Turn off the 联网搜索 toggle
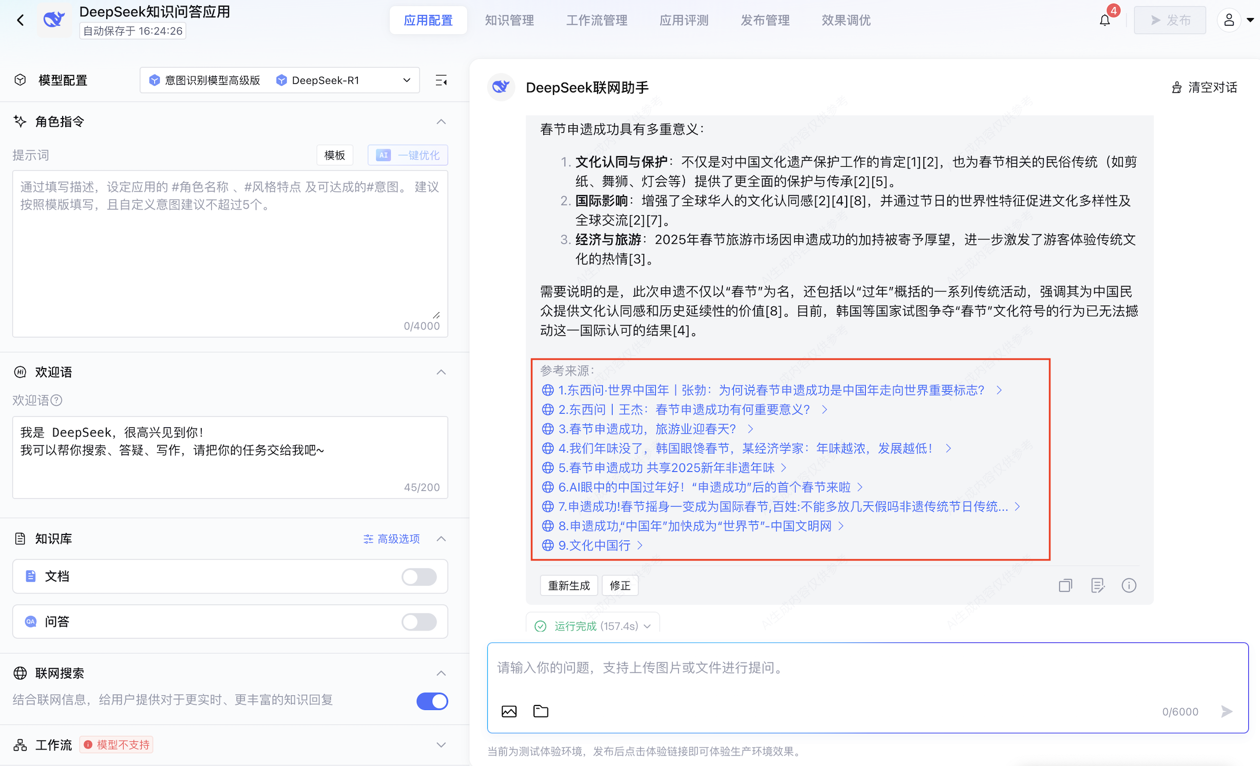 tap(432, 701)
